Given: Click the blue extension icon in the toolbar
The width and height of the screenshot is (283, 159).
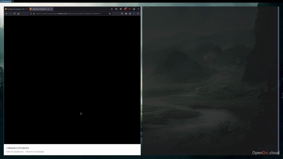Looking at the screenshot, I should 134,14.
